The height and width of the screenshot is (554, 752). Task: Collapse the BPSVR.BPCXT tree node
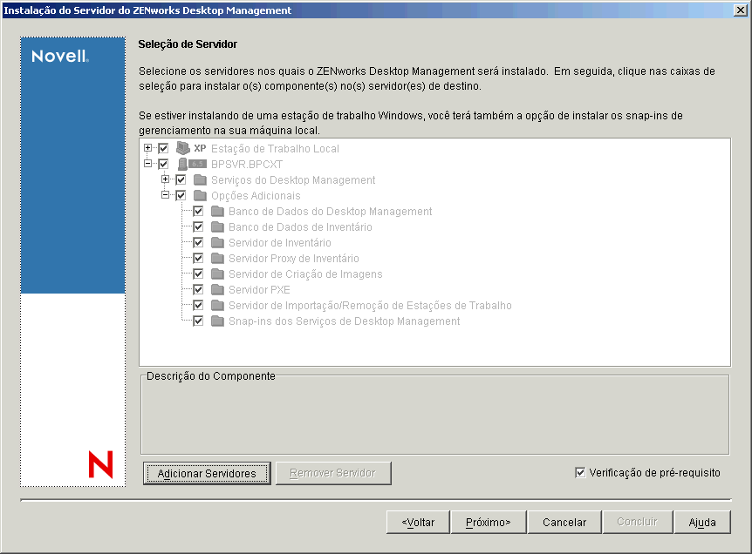pos(148,164)
